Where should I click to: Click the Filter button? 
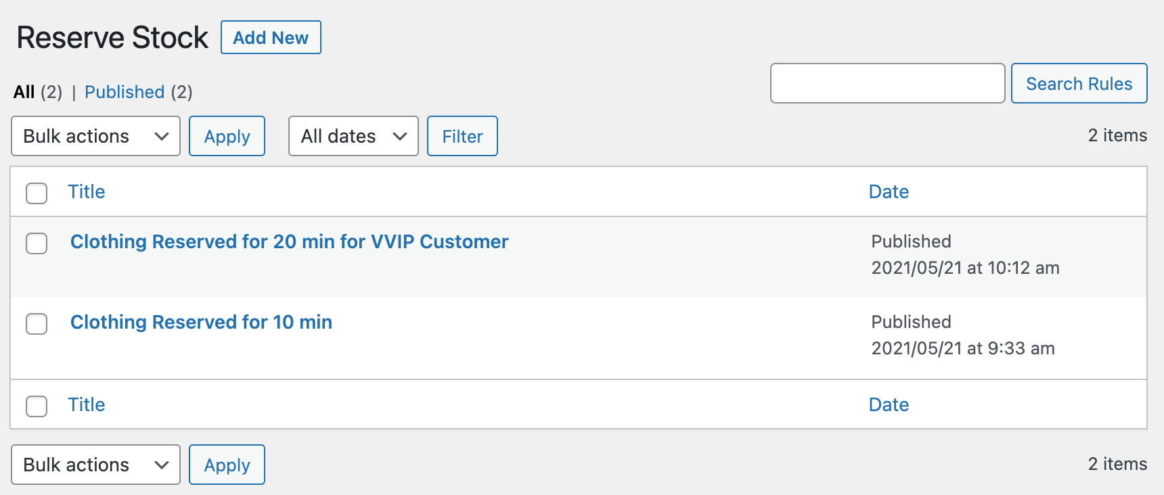(x=462, y=136)
